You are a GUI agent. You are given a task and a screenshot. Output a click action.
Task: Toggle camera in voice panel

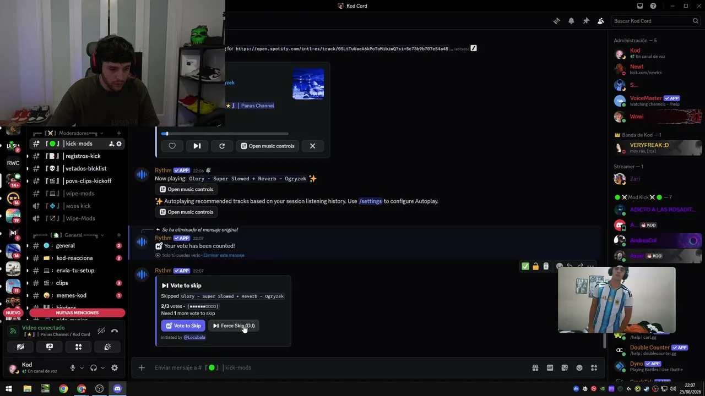20,347
